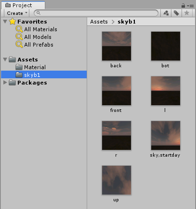Collapse the Assets folder triangle
Viewport: 196px width, 209px height.
point(5,60)
